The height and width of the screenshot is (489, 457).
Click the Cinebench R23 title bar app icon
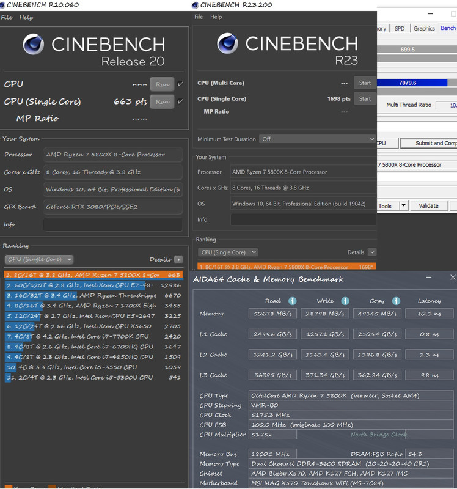[x=195, y=5]
